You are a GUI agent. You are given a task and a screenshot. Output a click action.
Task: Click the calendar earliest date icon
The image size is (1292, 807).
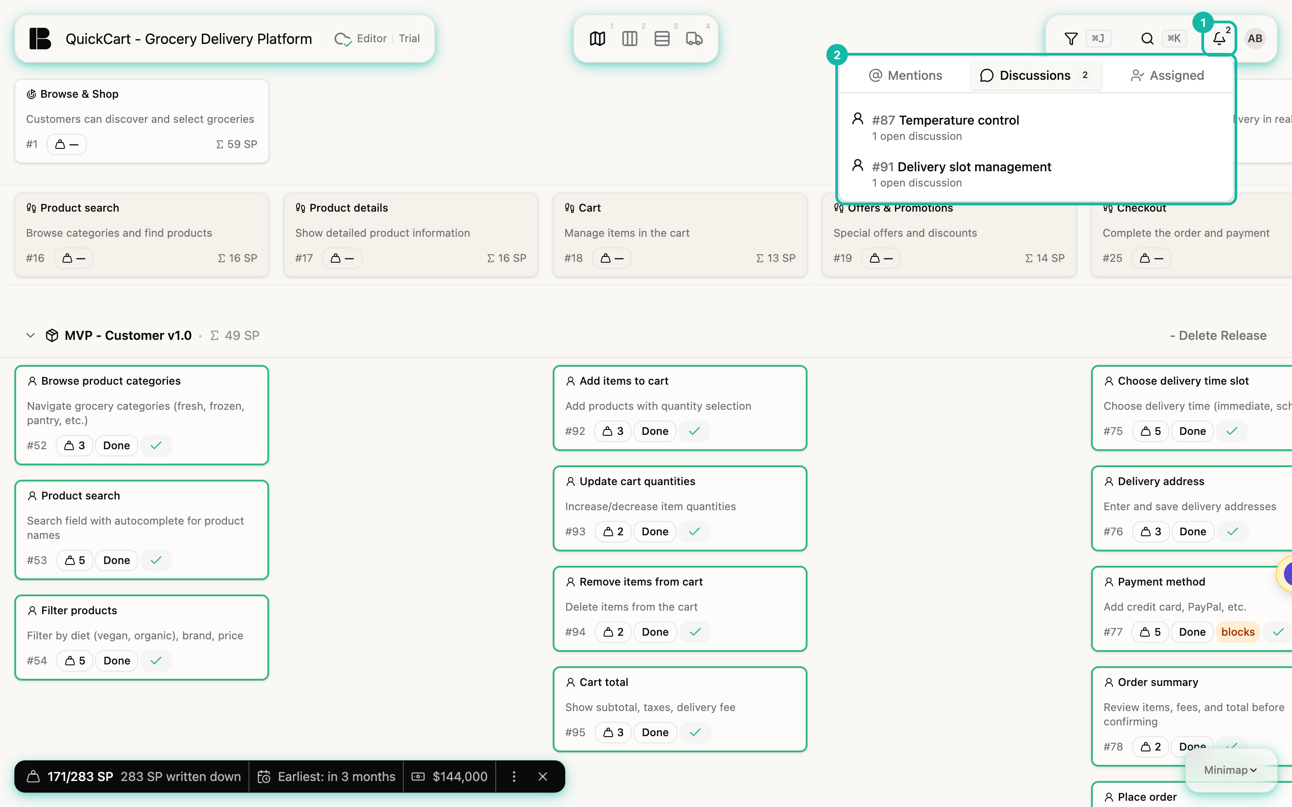click(264, 777)
